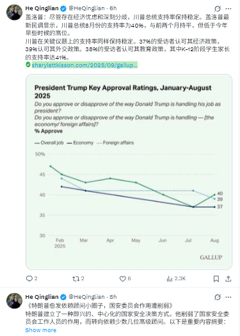Open second tweet's profile avatar

(14, 301)
